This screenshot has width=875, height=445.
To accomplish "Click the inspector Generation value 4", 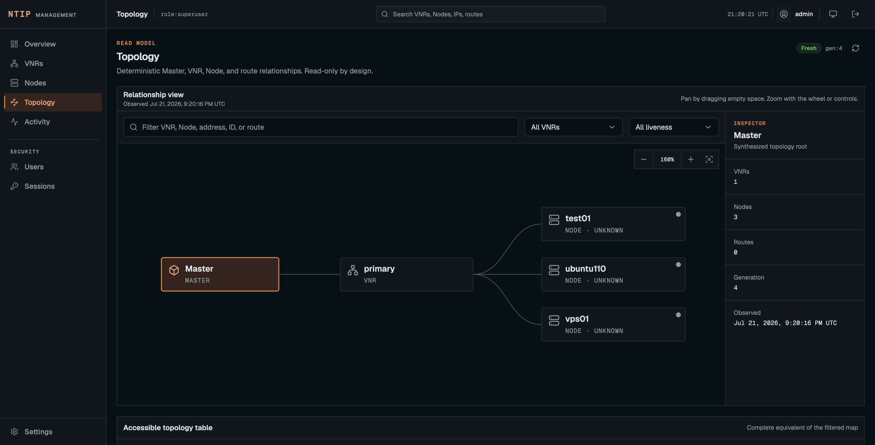I will pyautogui.click(x=735, y=288).
